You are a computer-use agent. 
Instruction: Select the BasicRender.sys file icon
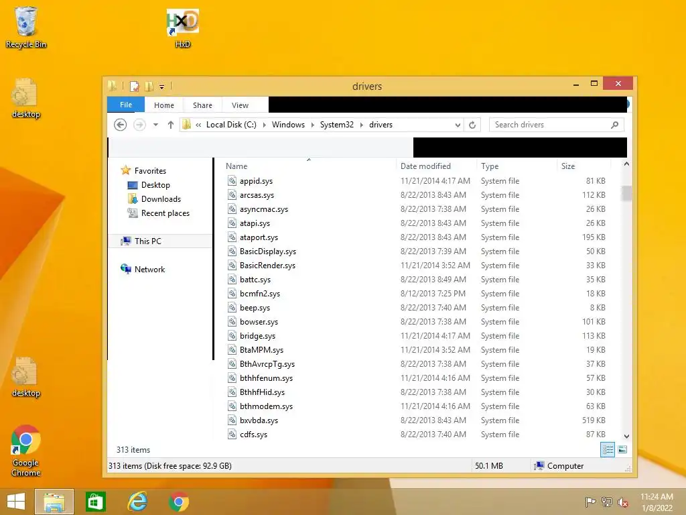click(232, 265)
